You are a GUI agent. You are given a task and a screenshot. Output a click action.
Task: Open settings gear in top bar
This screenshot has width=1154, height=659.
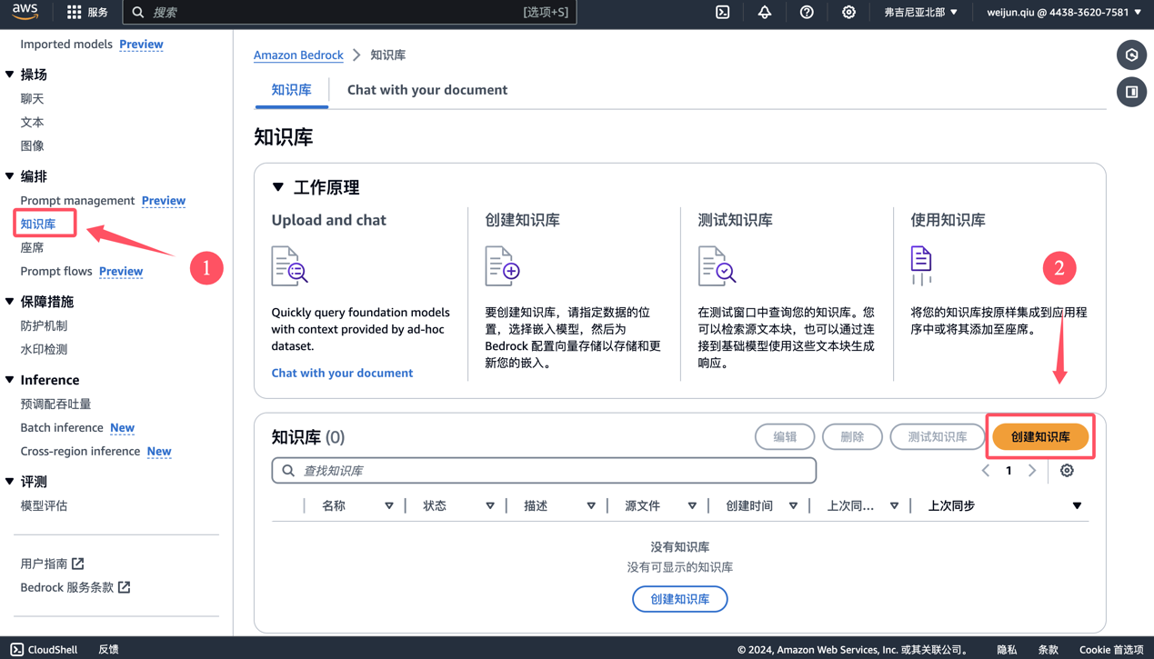[848, 12]
